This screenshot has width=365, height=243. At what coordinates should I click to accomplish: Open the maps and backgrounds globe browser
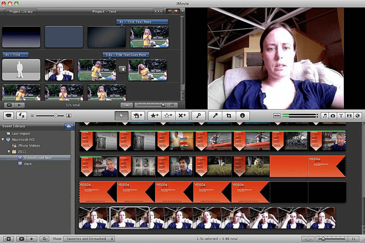(x=358, y=116)
